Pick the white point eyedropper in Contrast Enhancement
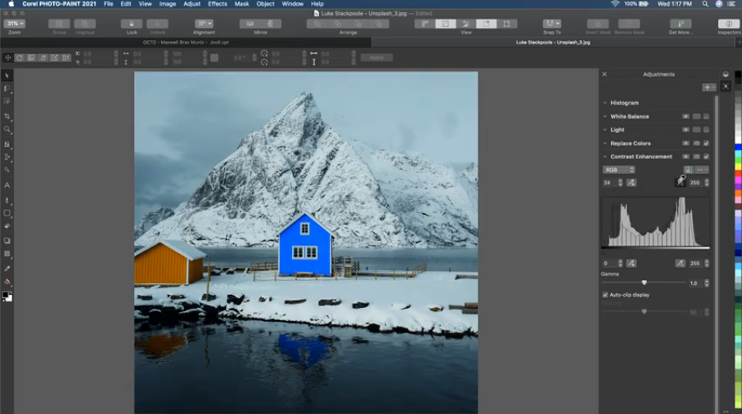 [x=681, y=181]
